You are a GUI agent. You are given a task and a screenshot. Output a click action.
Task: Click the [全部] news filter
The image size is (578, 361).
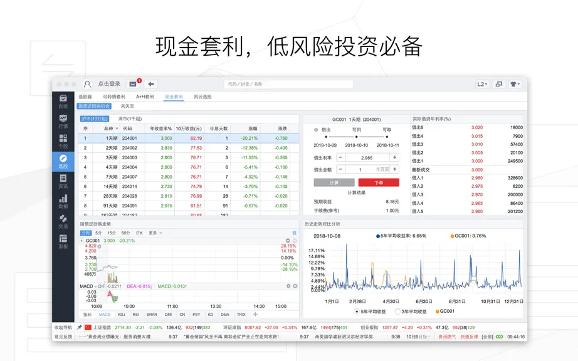pos(487,337)
